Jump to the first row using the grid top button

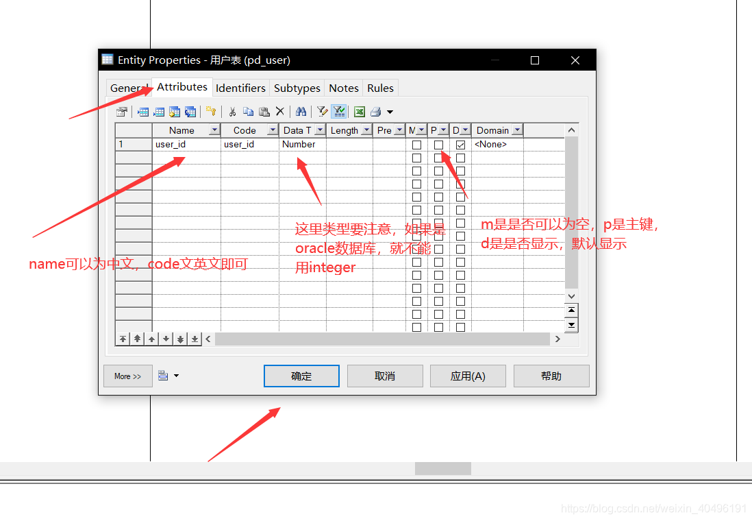point(571,311)
